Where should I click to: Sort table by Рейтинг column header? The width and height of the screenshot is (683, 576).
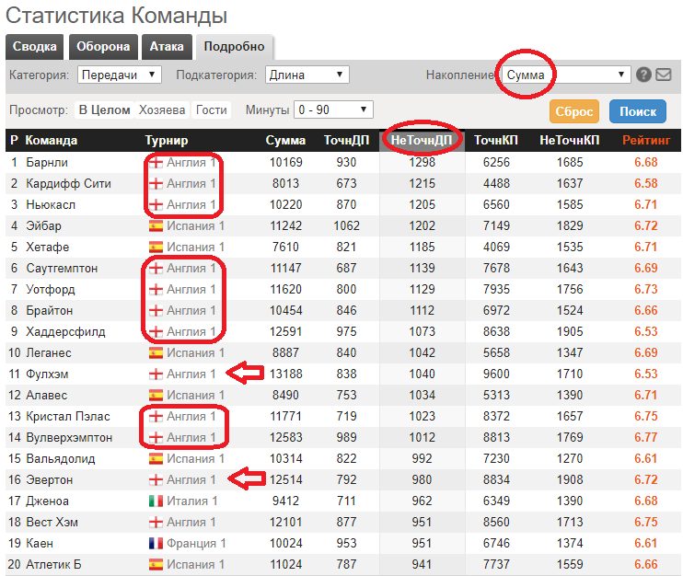[645, 141]
